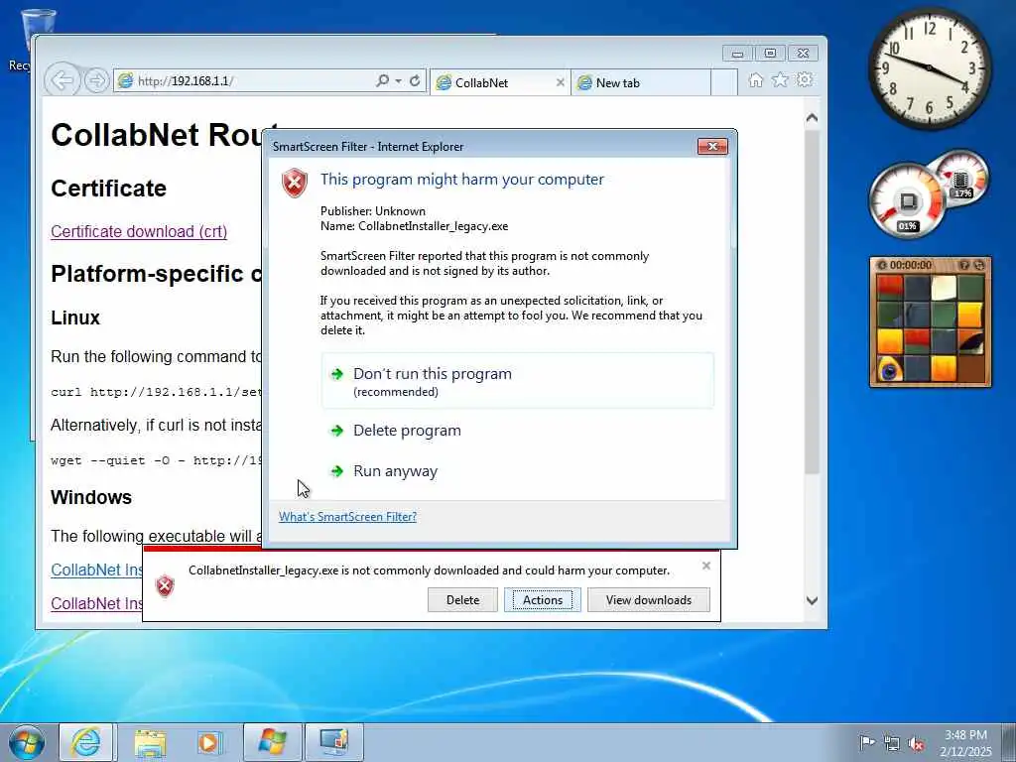Screen dimensions: 1016x762
Task: Click the last CollabNet Ins link on page
Action: pos(96,603)
